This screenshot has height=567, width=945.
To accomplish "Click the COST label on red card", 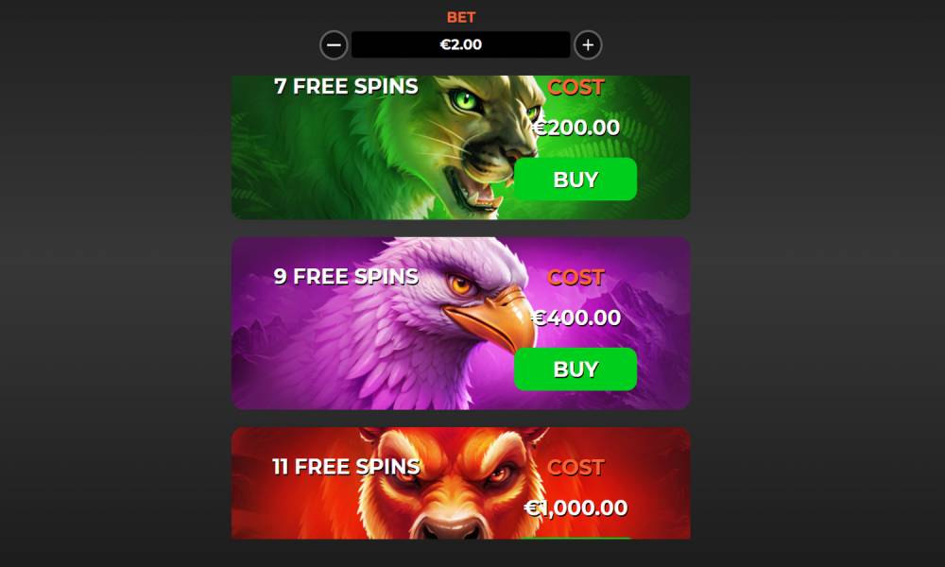I will (x=576, y=468).
